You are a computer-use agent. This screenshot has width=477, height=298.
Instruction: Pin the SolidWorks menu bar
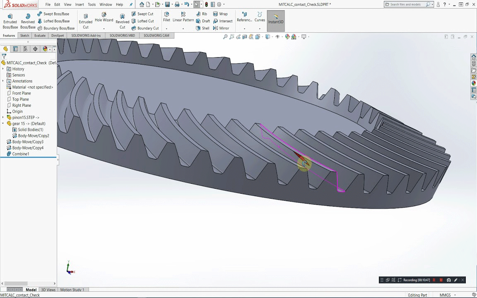coord(131,5)
